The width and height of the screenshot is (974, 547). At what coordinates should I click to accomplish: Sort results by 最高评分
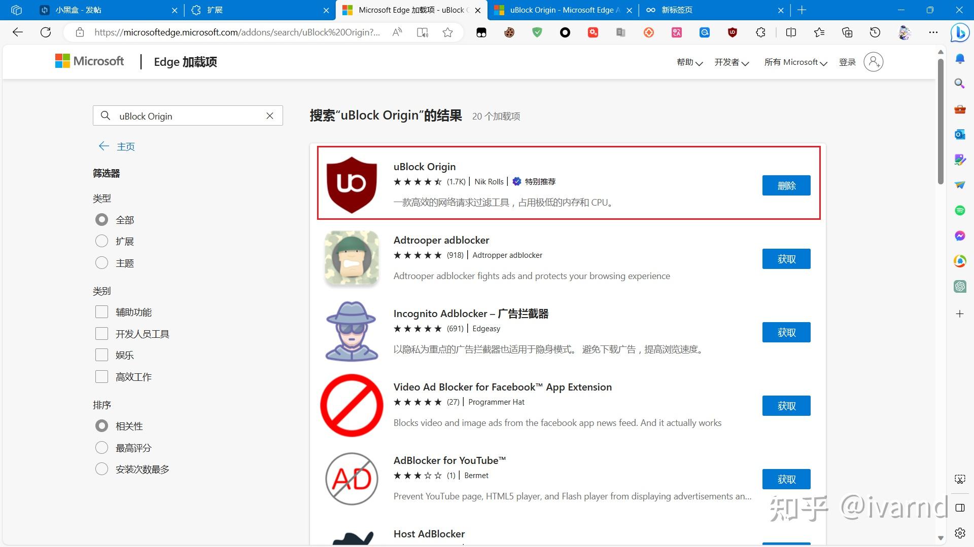pos(102,448)
